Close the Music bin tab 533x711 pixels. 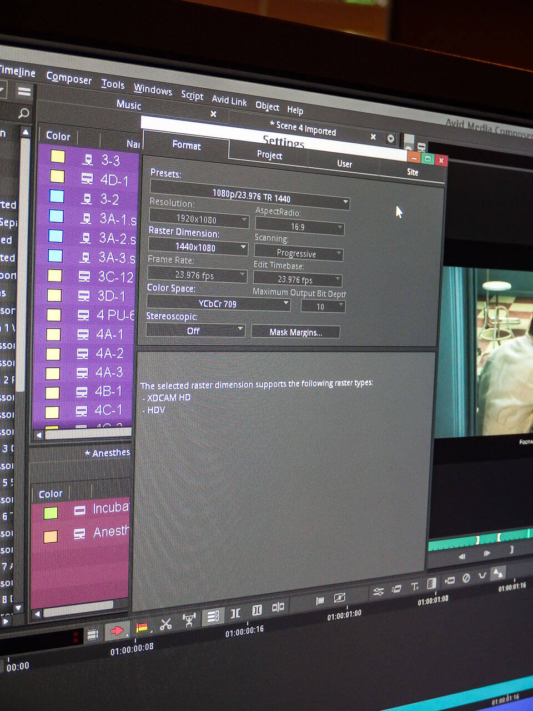click(x=213, y=114)
